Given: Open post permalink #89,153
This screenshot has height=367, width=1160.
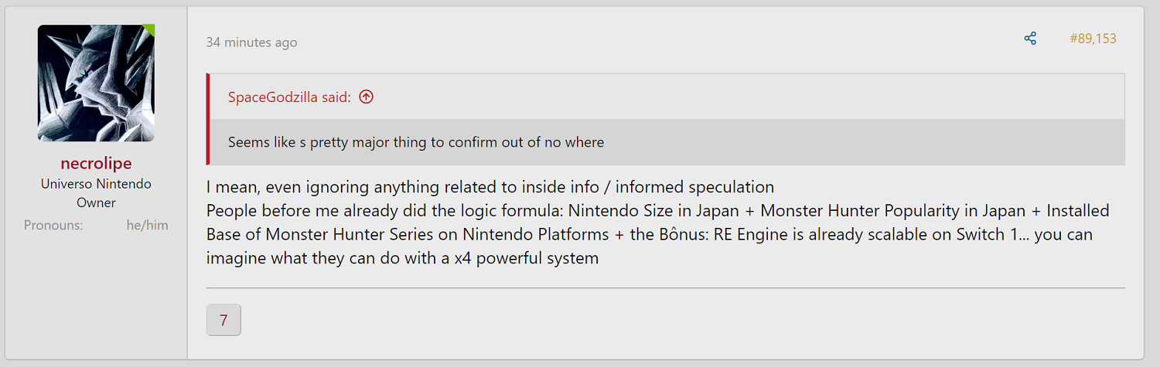Looking at the screenshot, I should (x=1093, y=39).
